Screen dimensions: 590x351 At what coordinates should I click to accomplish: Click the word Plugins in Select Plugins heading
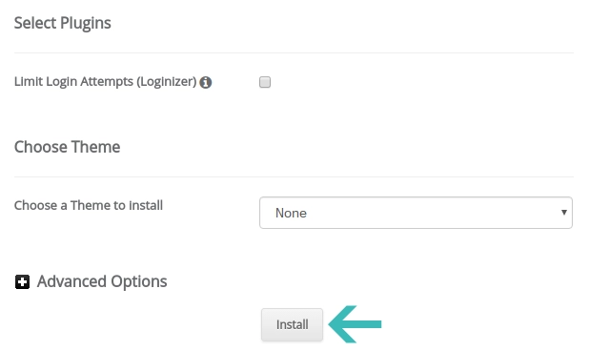point(86,23)
